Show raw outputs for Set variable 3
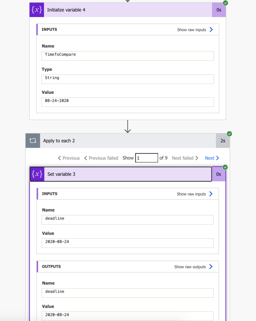This screenshot has width=256, height=321. [190, 267]
